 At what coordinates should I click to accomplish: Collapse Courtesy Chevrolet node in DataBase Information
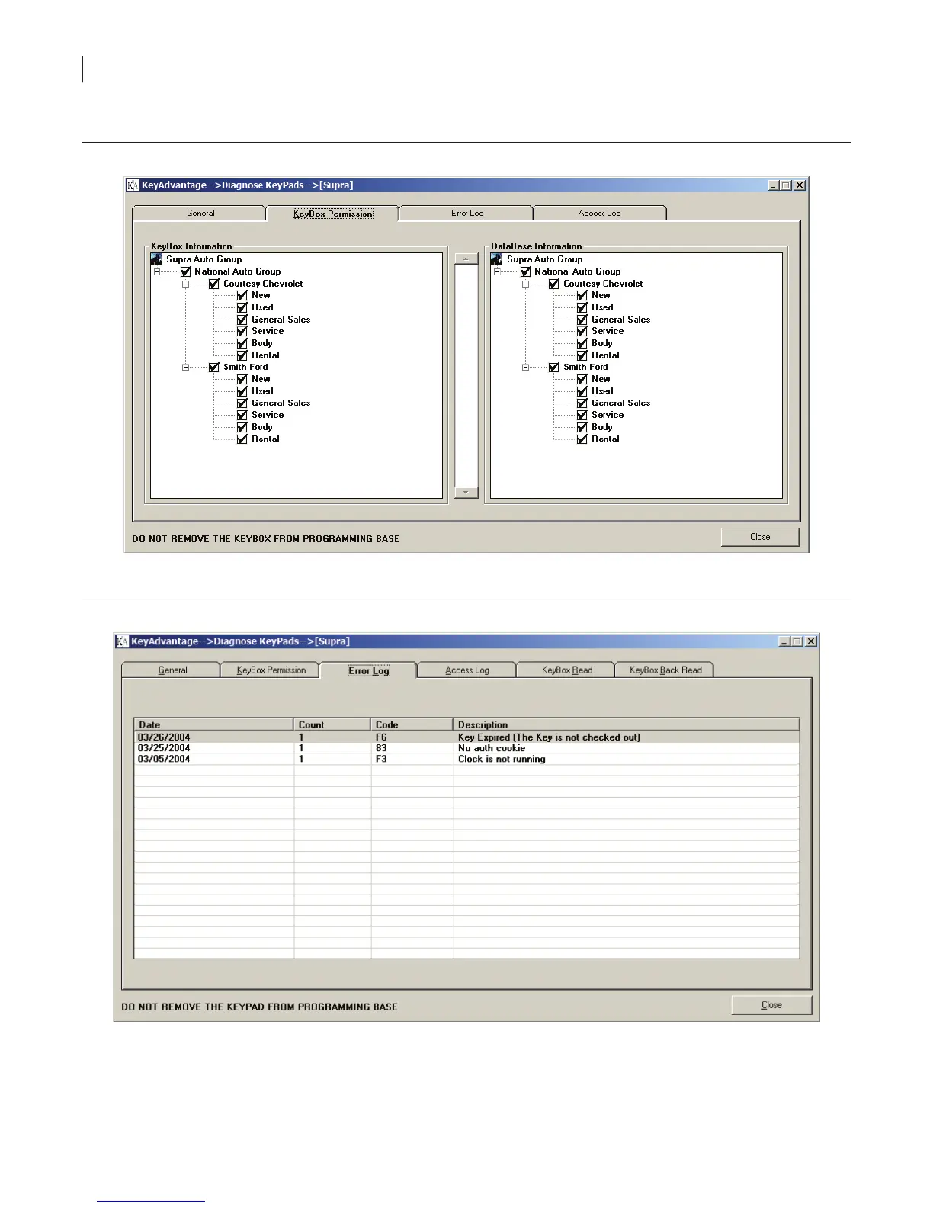point(525,284)
